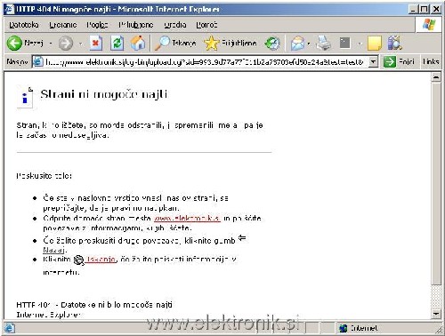This screenshot has height=336, width=445.
Task: Click inside the address bar URL field
Action: click(204, 62)
